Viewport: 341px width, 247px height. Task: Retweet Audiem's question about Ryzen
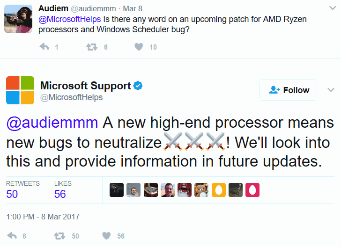(92, 47)
